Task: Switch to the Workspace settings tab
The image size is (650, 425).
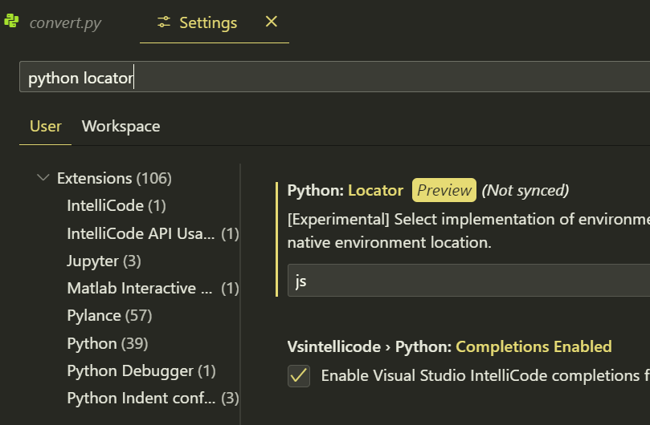Action: (x=121, y=126)
